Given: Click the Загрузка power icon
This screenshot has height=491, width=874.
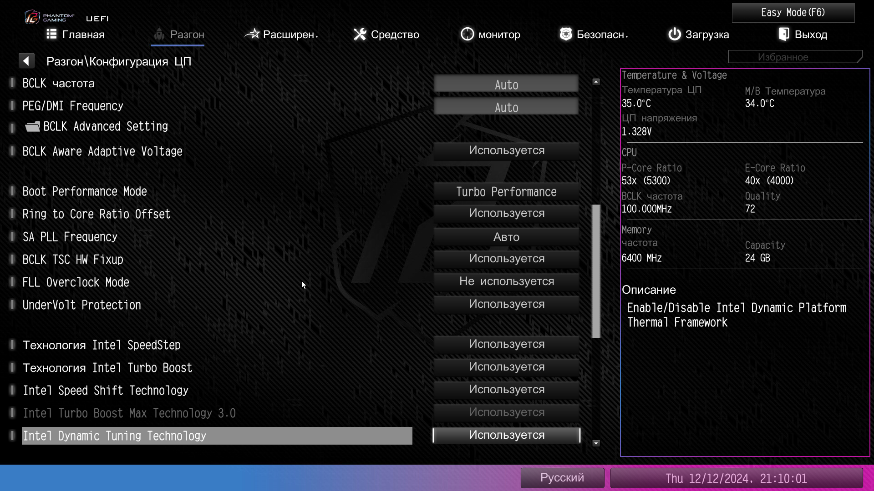Looking at the screenshot, I should [x=674, y=34].
